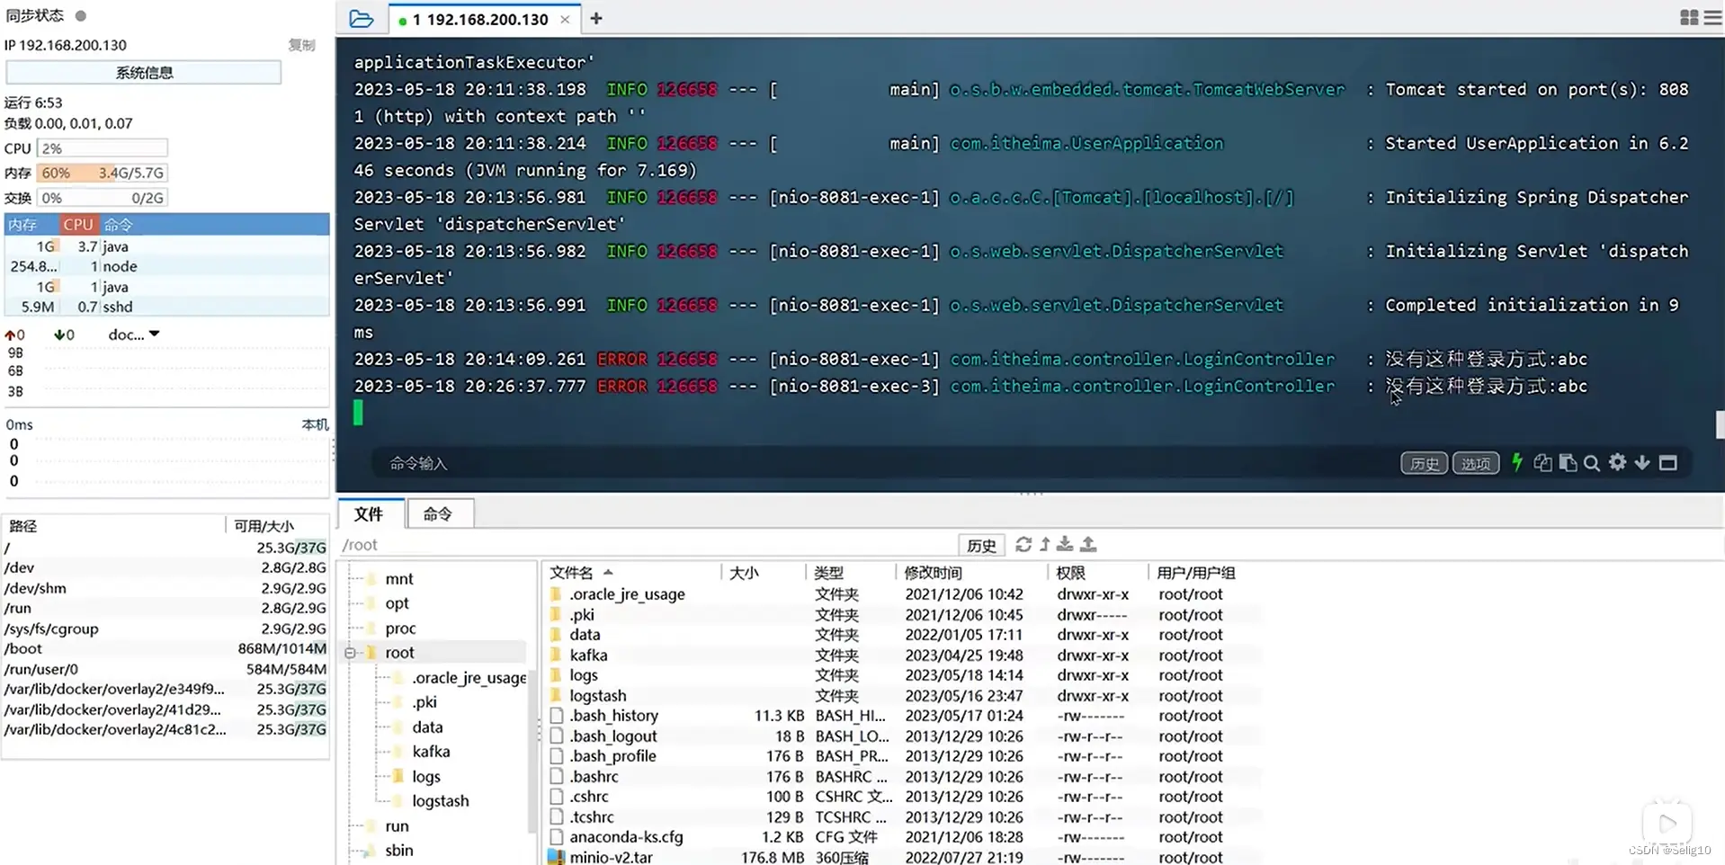Viewport: 1725px width, 865px height.
Task: Copy terminal selection with copy icon
Action: click(x=1542, y=462)
